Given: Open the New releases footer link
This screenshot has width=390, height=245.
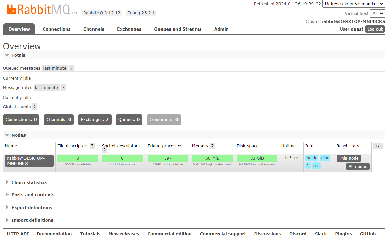Looking at the screenshot, I should pos(124,234).
